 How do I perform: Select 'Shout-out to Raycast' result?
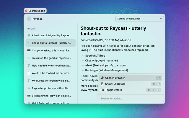51,43
